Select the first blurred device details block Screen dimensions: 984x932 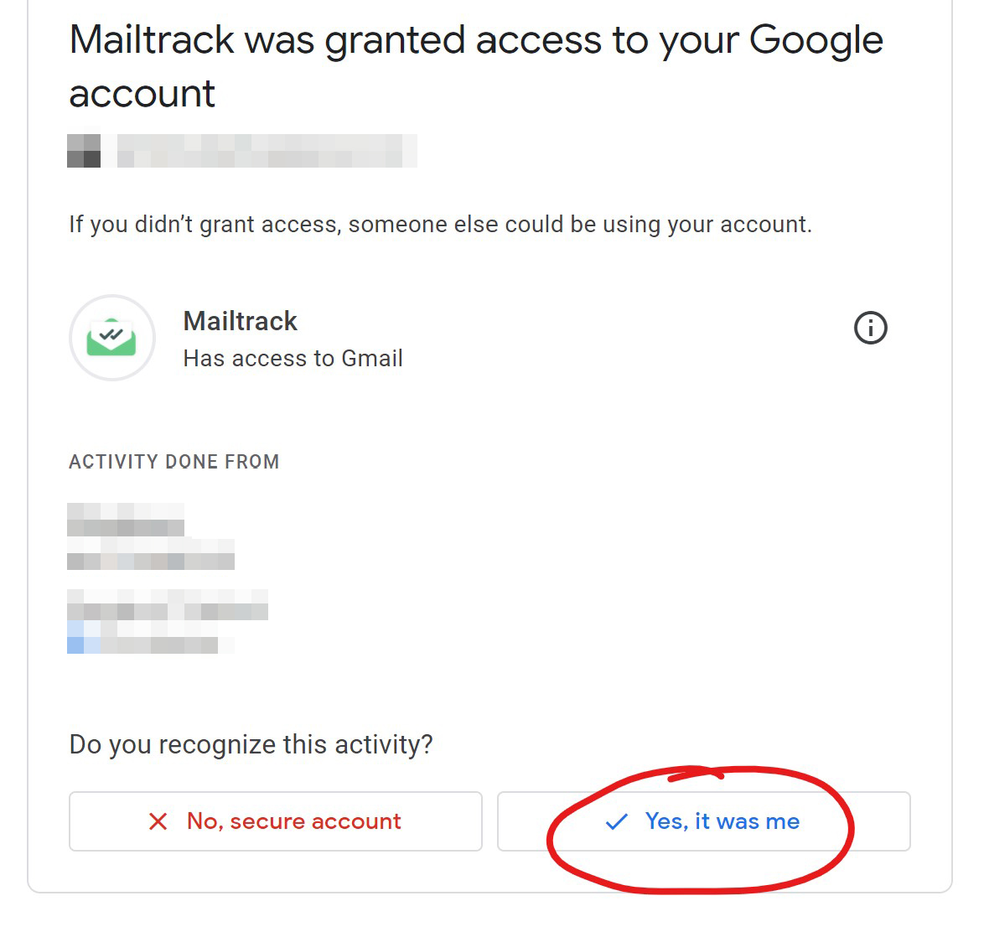coord(149,536)
